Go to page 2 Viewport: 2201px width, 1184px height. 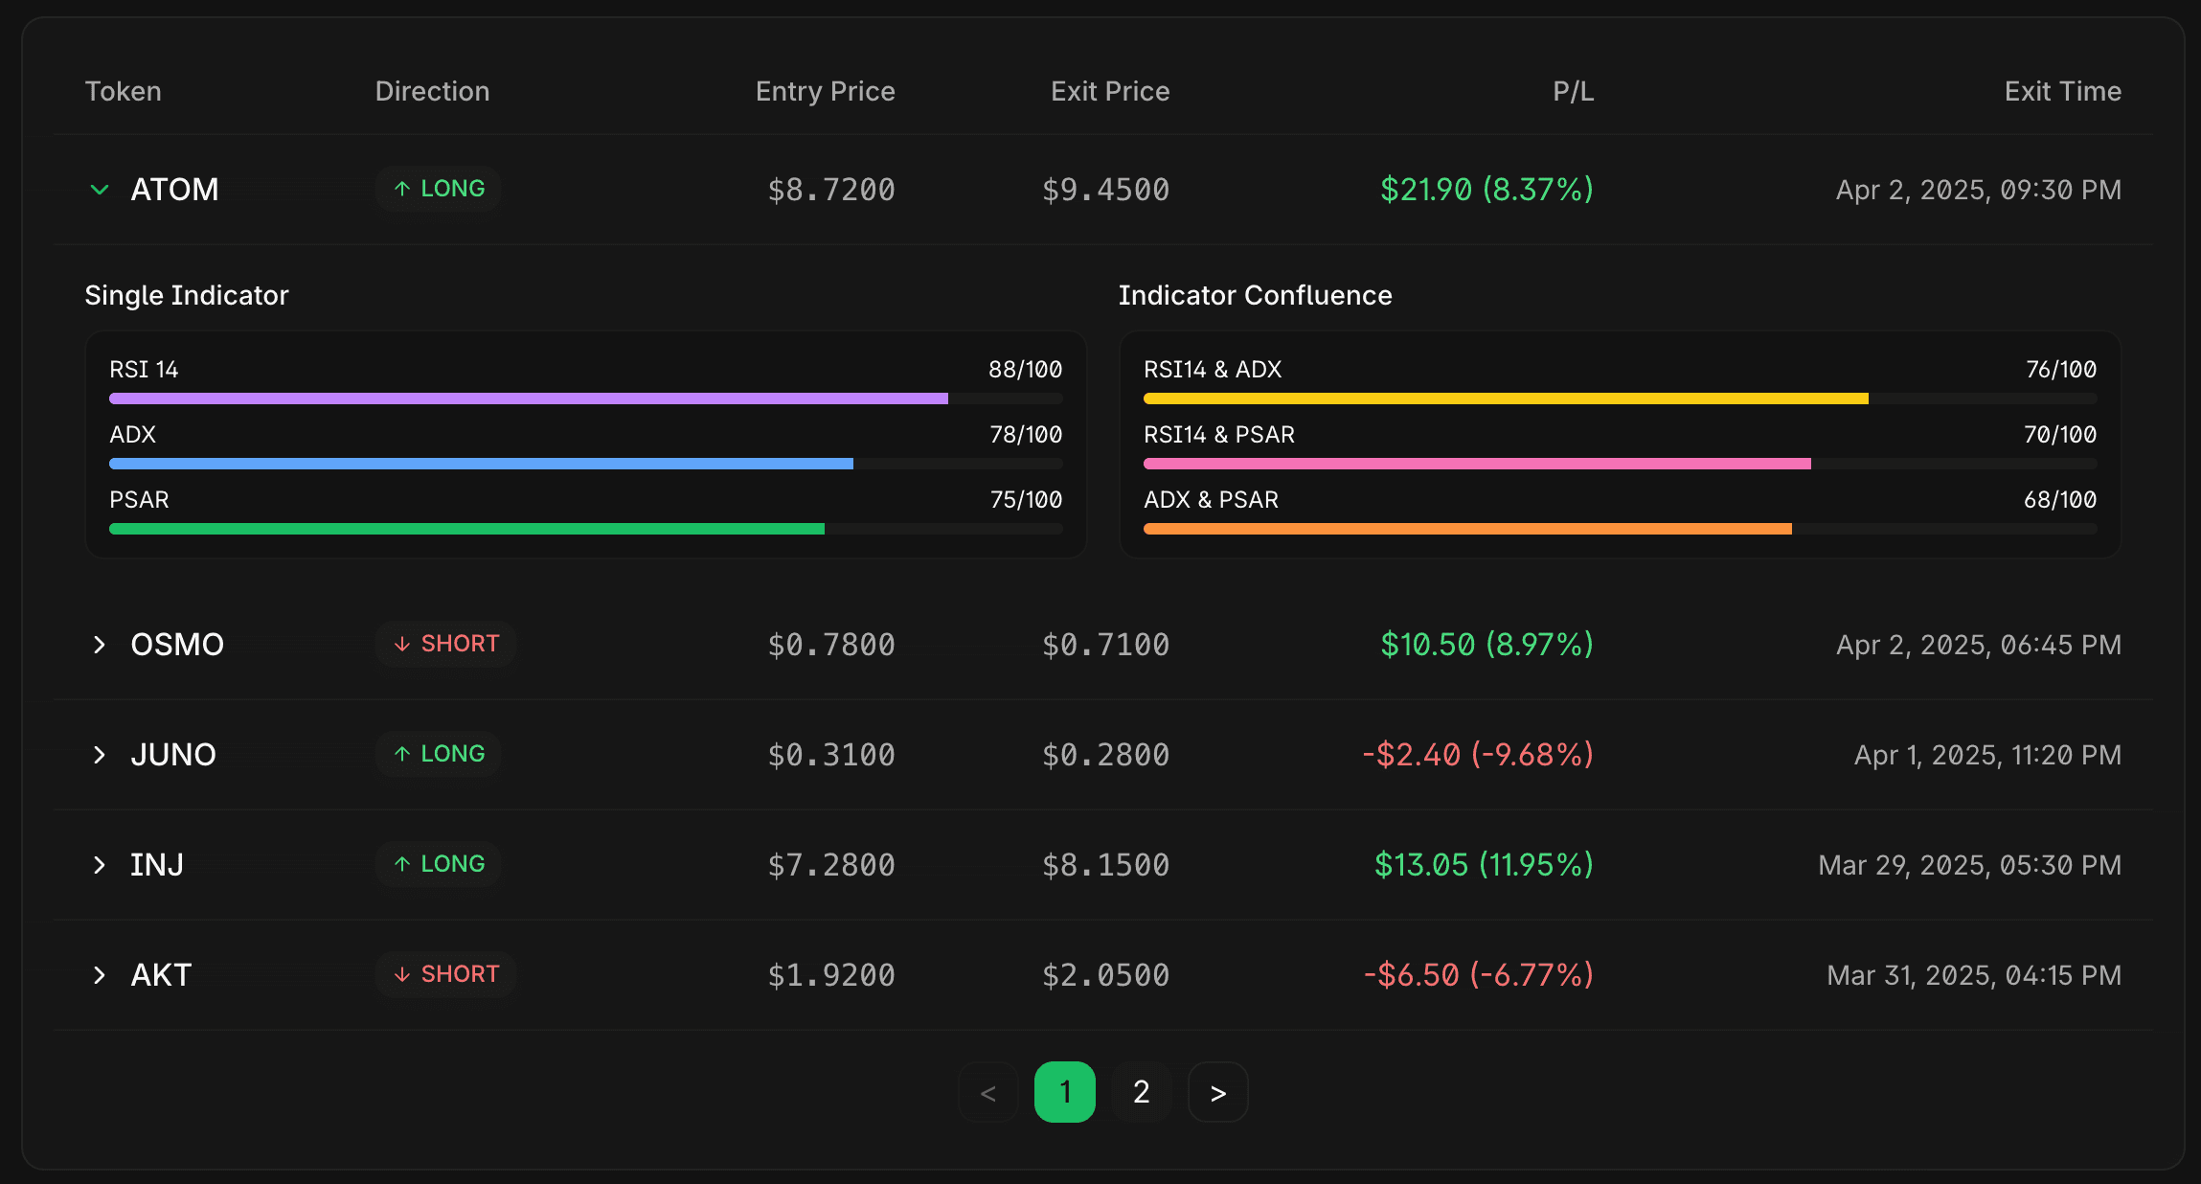pos(1142,1092)
